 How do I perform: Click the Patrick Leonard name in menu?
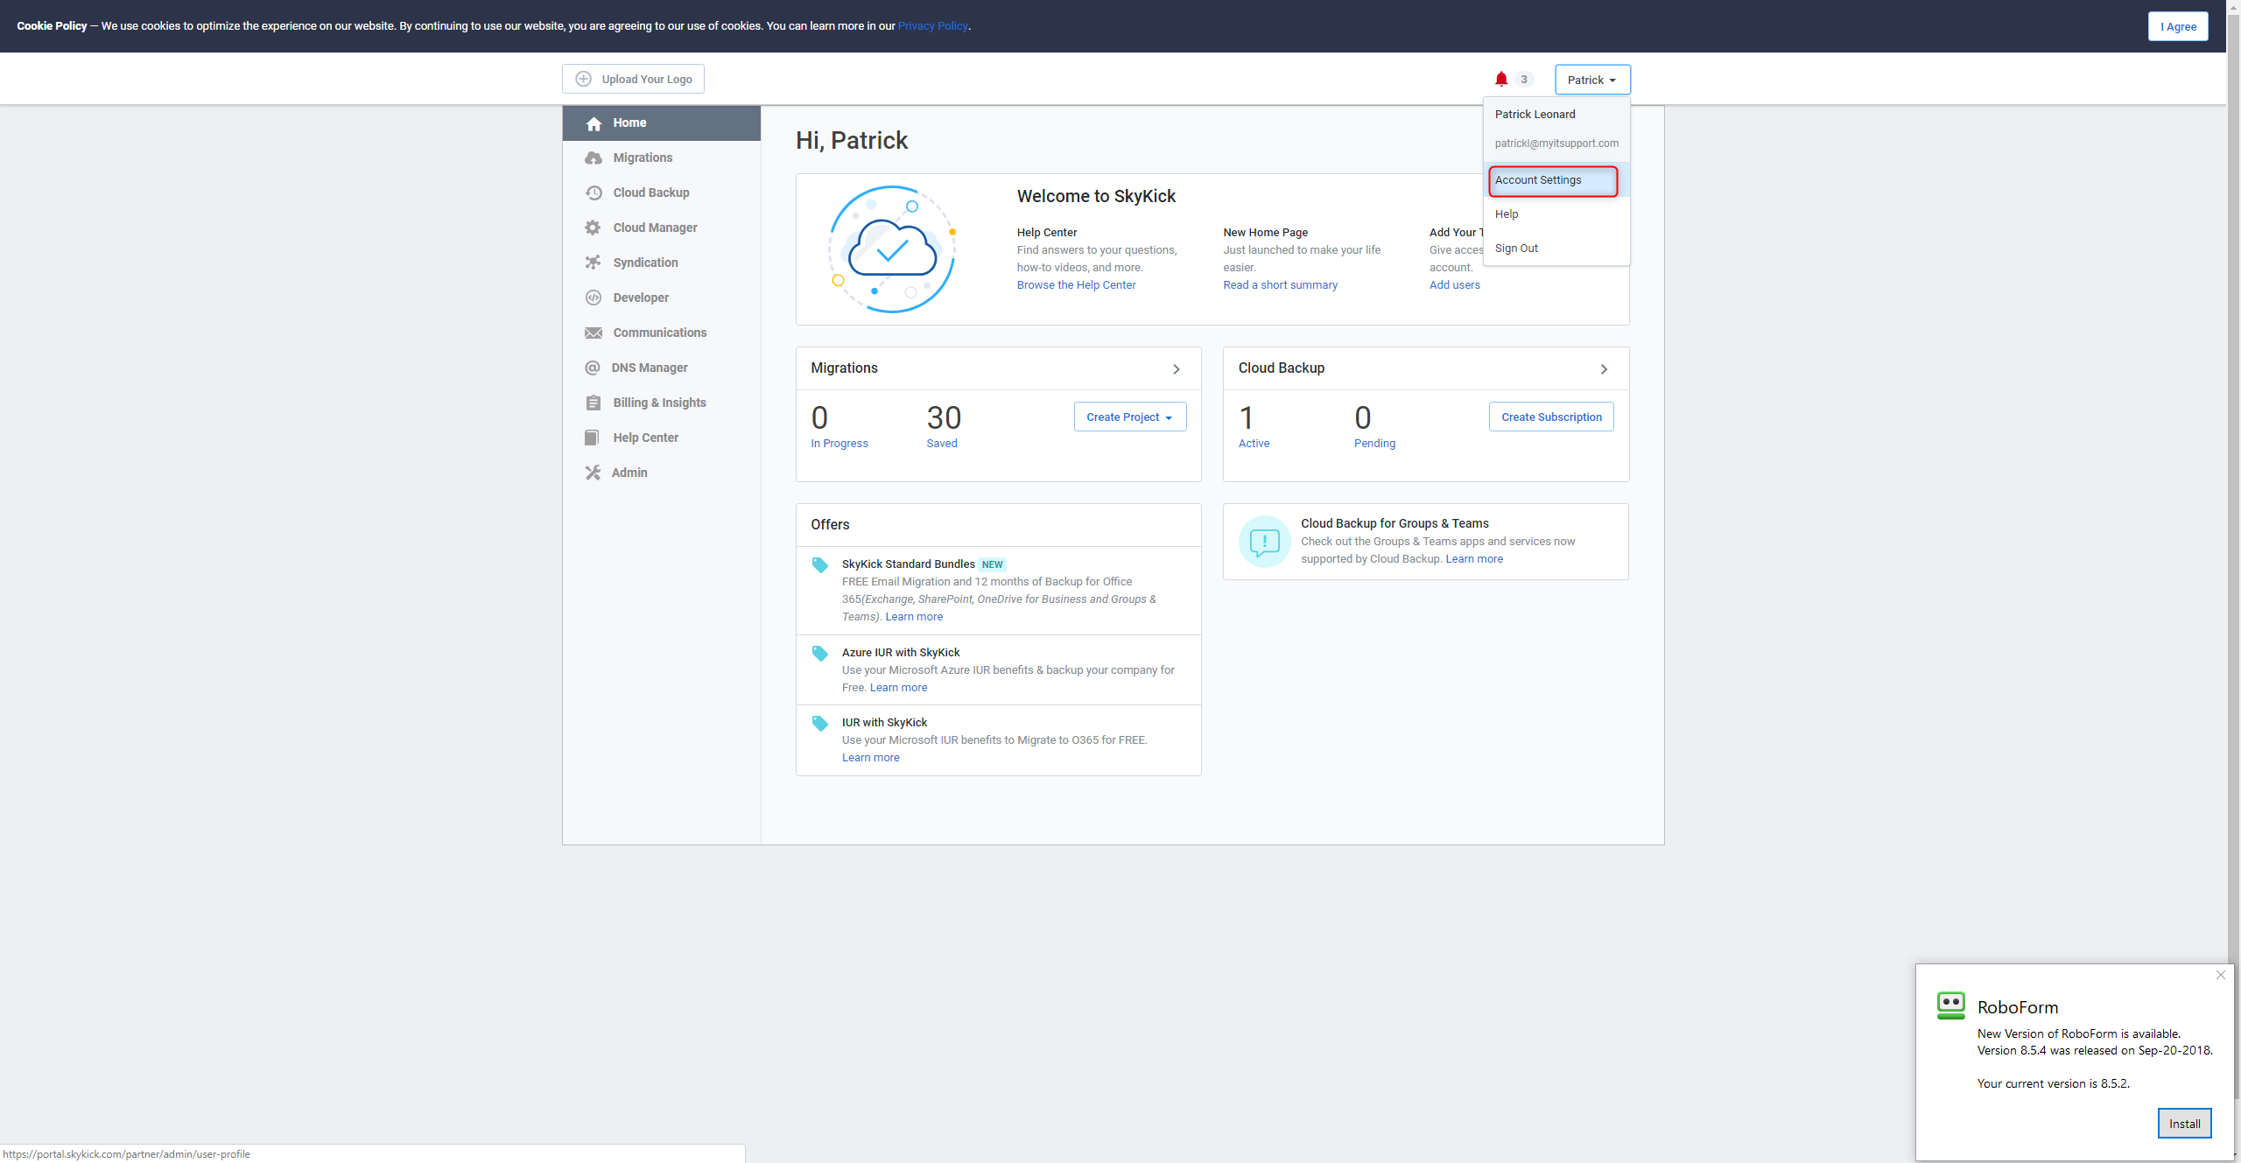[x=1535, y=115]
